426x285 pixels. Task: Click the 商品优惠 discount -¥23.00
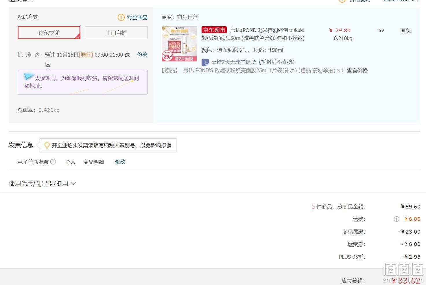(409, 232)
